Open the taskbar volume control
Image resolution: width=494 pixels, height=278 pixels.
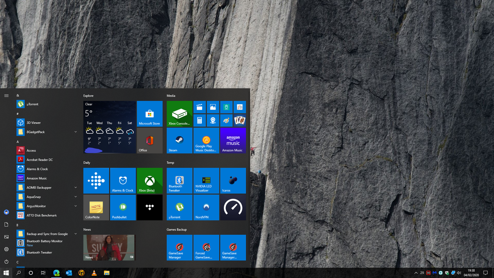tap(459, 273)
